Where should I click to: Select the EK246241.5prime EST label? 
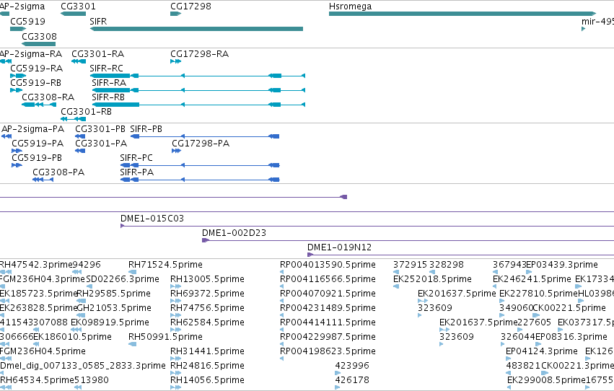[532, 279]
